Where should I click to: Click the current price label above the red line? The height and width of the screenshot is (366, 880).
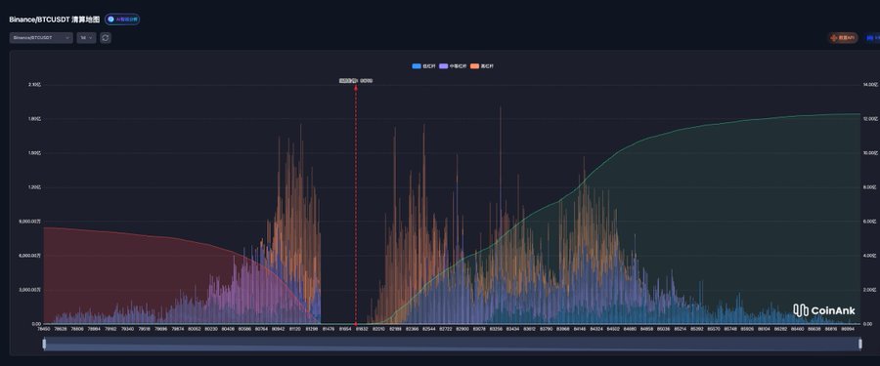click(356, 81)
